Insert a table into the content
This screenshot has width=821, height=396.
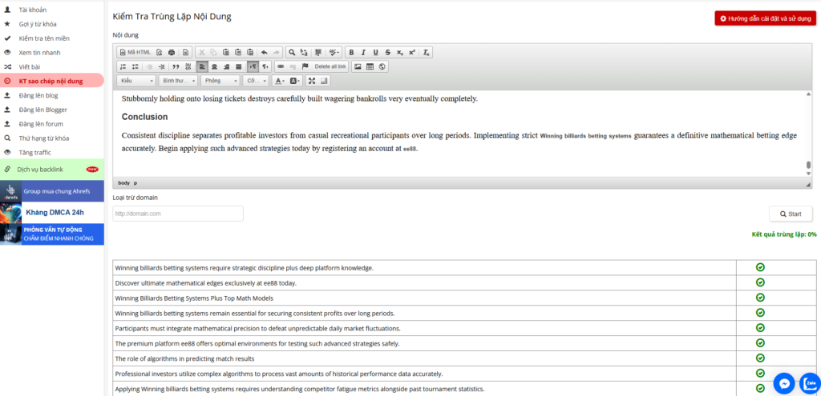click(370, 66)
